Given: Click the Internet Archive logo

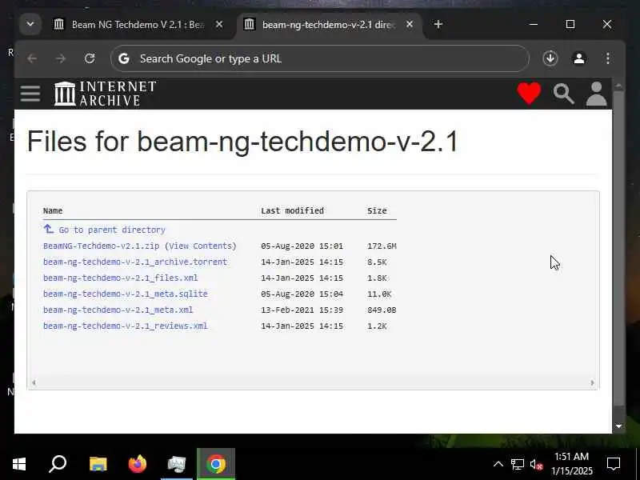Looking at the screenshot, I should pos(106,94).
